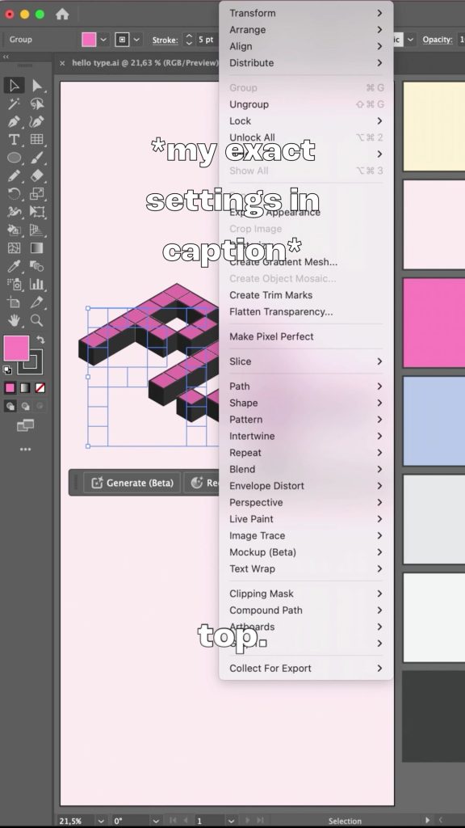The width and height of the screenshot is (465, 828).
Task: Expand the Transform submenu
Action: [x=306, y=13]
